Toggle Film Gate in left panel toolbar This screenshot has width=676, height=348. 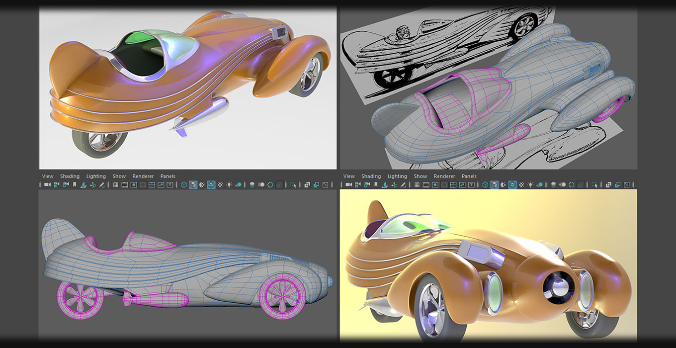point(125,184)
